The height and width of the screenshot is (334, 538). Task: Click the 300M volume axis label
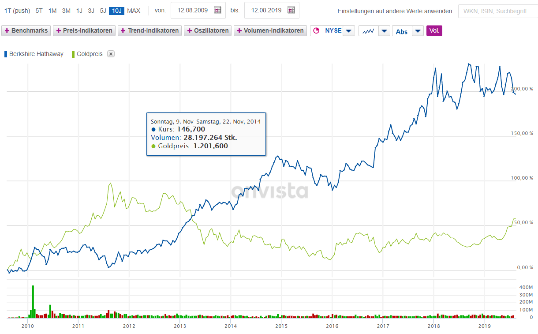(525, 295)
